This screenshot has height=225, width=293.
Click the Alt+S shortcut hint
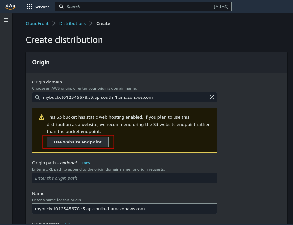point(221,7)
